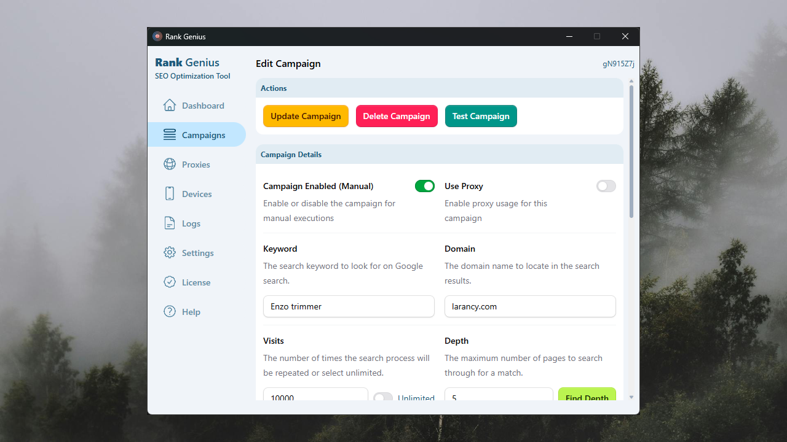Click the Proxies globe icon
787x442 pixels.
[x=170, y=165]
